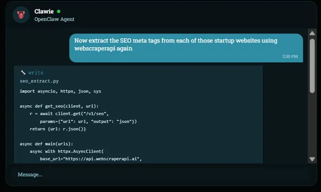The height and width of the screenshot is (192, 321).
Task: Click the scrollbar down arrow
Action: pos(312,159)
